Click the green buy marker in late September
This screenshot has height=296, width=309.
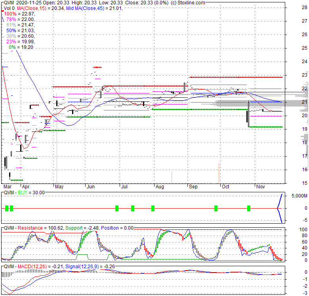(216, 208)
